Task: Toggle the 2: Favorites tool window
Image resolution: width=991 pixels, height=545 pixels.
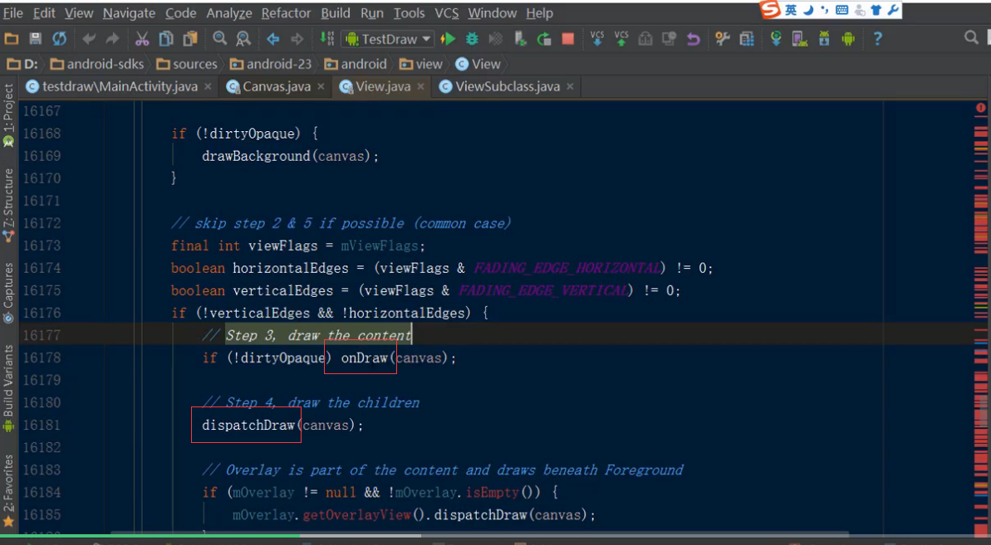Action: 8,491
